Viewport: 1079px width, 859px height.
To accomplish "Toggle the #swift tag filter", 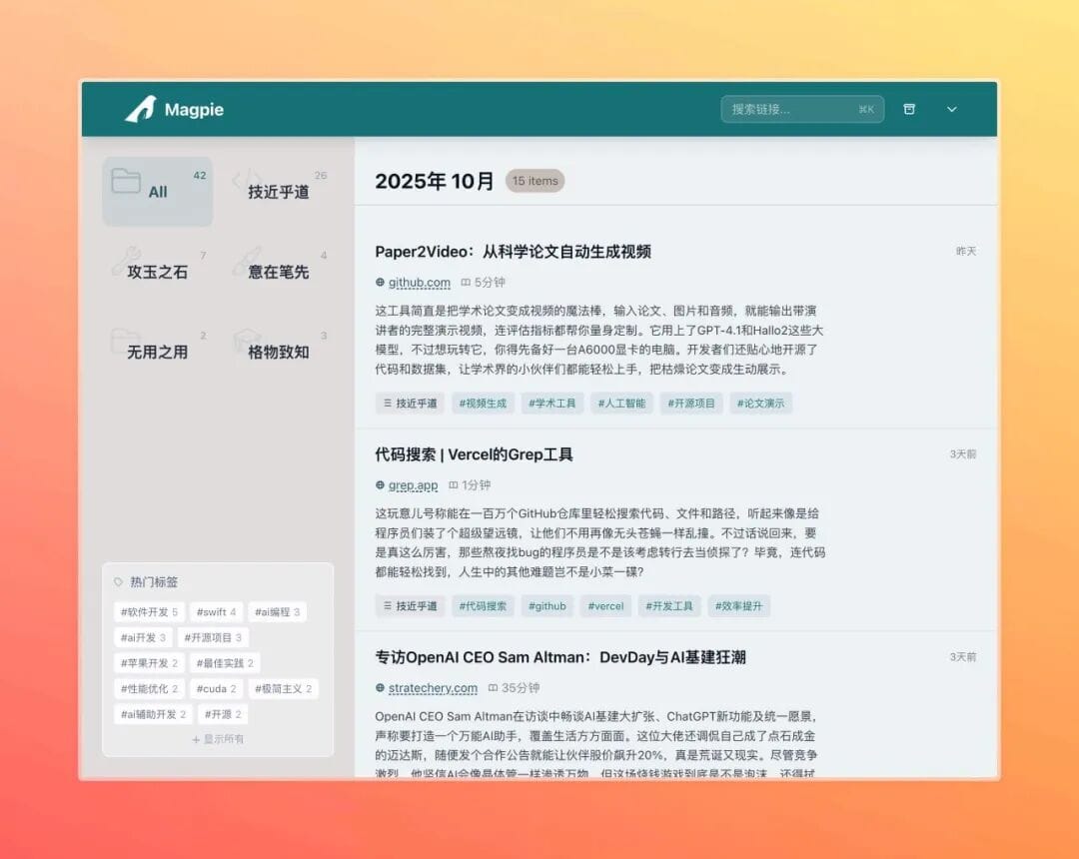I will [216, 611].
